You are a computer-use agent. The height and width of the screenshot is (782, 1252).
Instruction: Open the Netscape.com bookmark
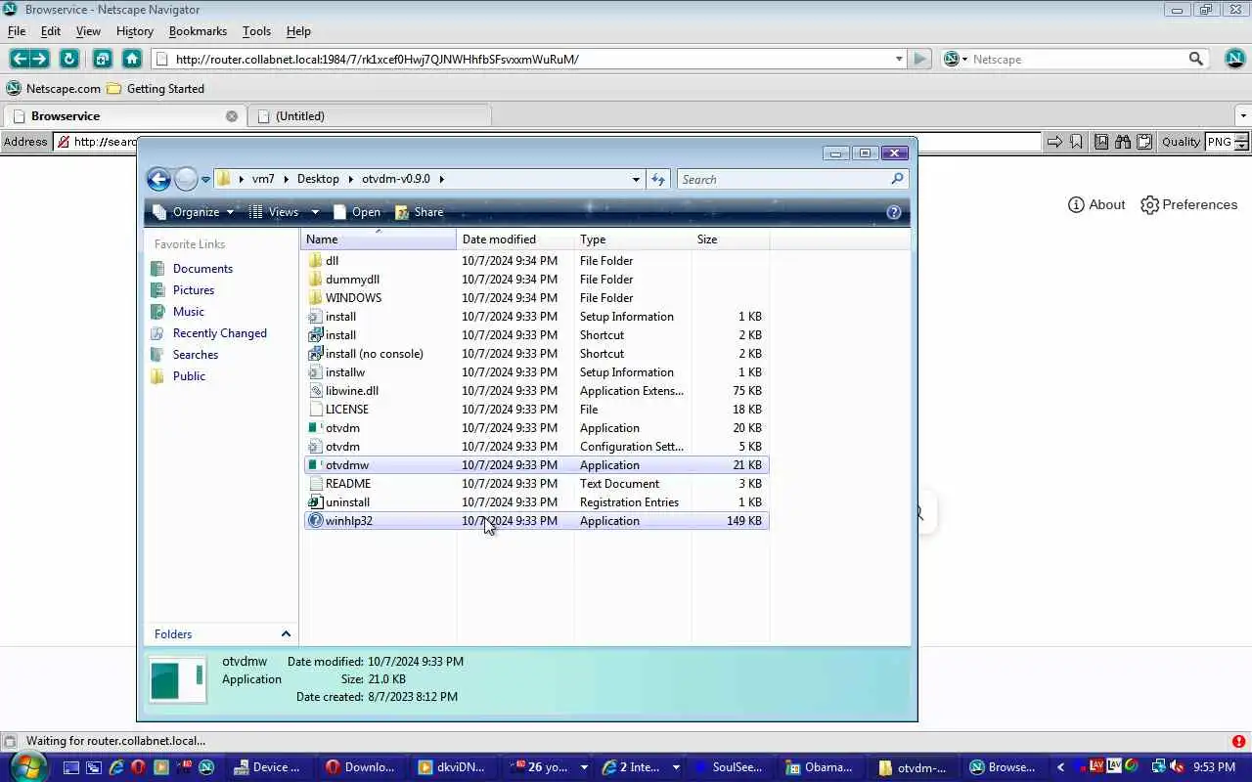(54, 88)
